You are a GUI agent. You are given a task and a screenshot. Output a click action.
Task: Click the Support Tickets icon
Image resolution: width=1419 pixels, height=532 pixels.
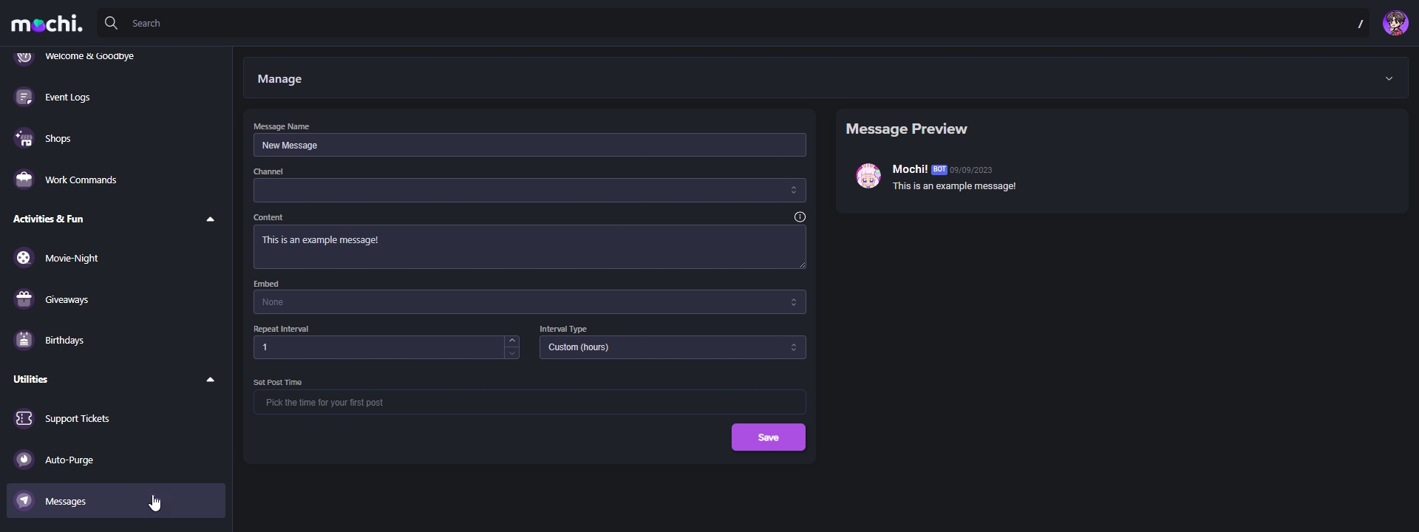24,418
